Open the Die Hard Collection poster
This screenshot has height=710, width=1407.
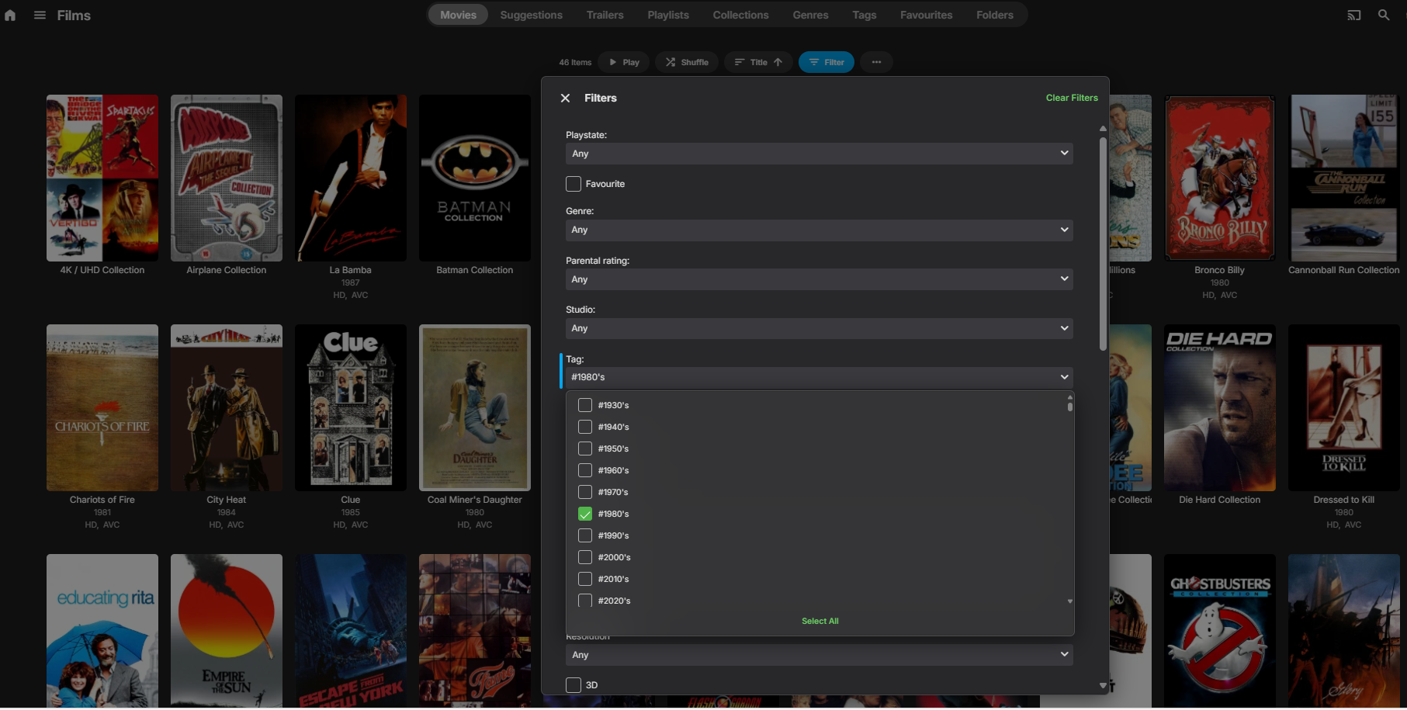(x=1220, y=408)
